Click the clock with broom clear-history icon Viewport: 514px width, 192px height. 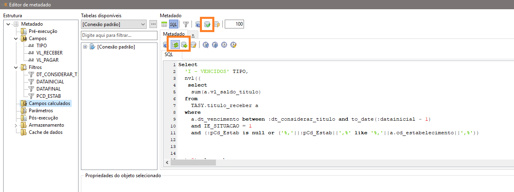(233, 44)
